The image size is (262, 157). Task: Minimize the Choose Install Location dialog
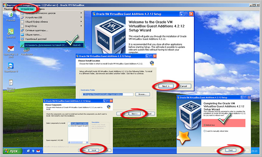147,56
